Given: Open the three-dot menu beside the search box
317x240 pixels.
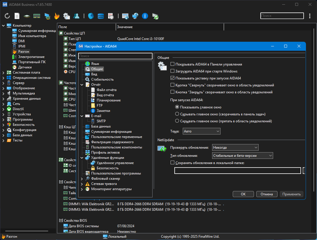Looking at the screenshot, I should [x=310, y=16].
